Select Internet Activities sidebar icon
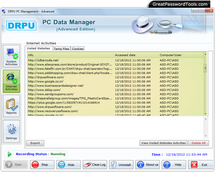215x172 pixels. pyautogui.click(x=11, y=81)
